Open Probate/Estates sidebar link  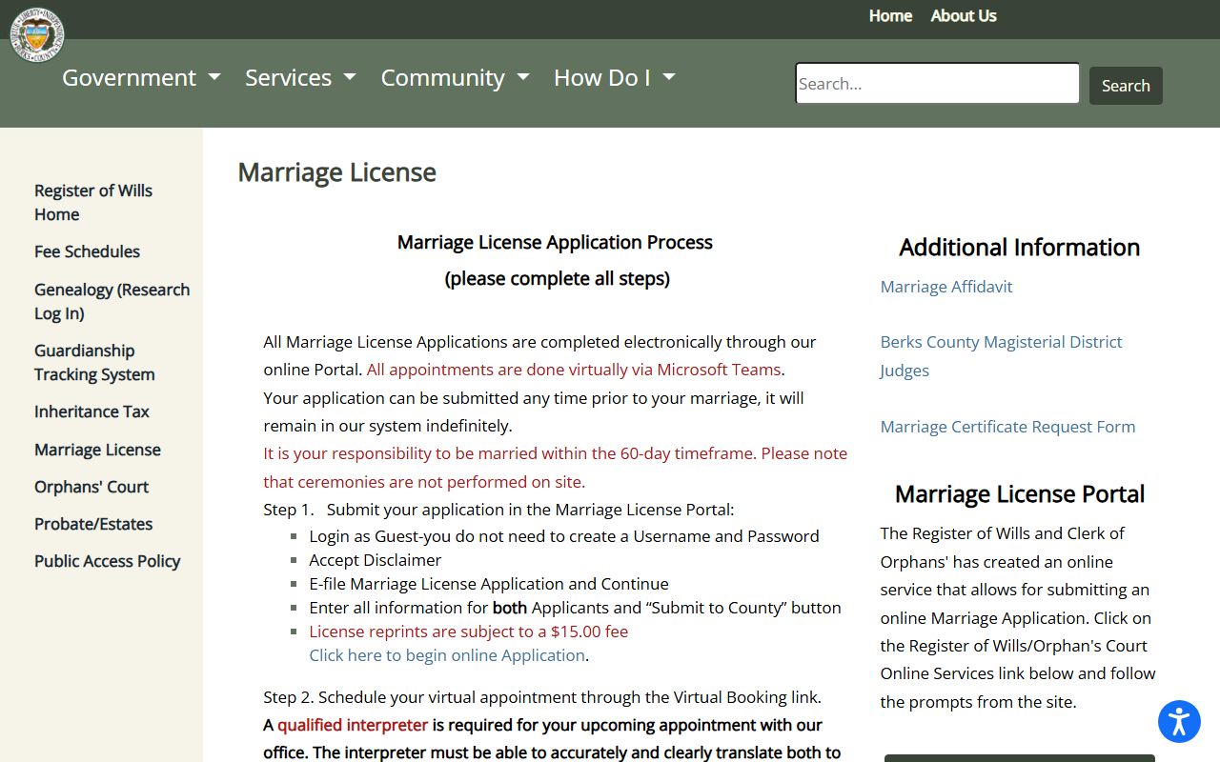pos(93,524)
